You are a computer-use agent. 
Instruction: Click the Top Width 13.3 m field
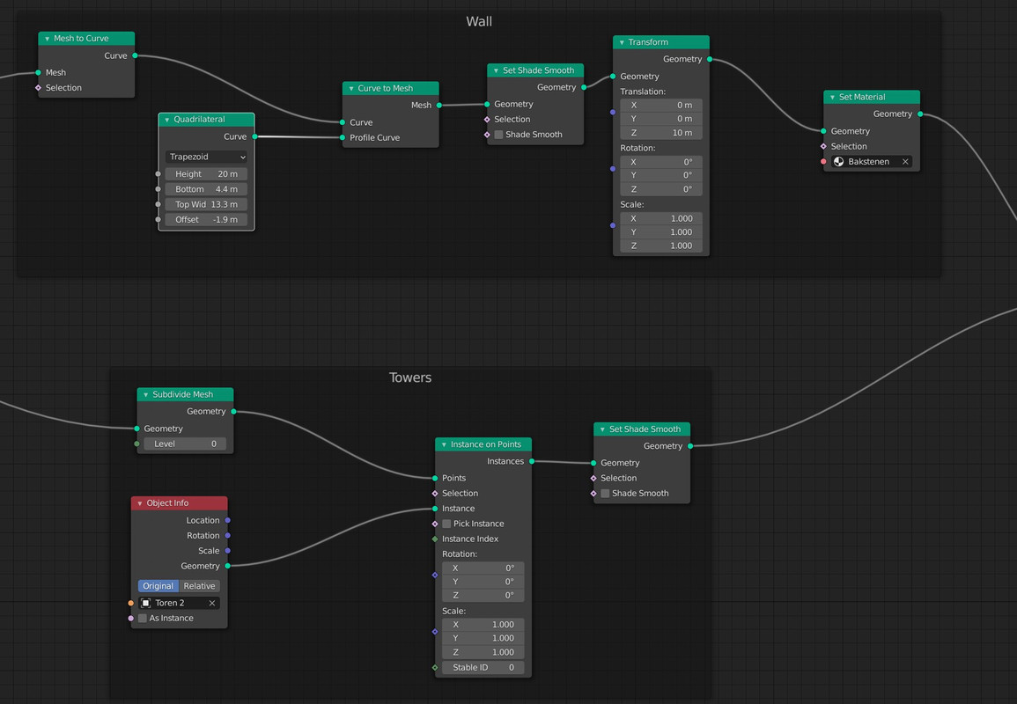(206, 204)
